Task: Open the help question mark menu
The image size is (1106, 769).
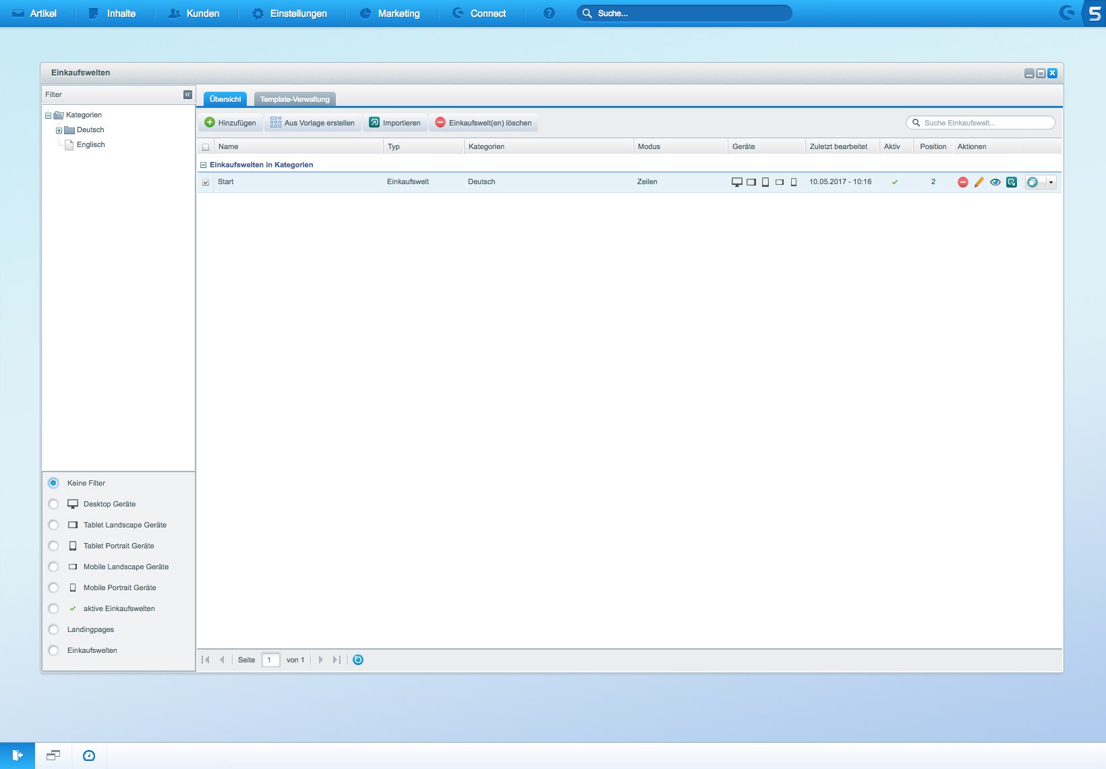Action: [x=549, y=13]
